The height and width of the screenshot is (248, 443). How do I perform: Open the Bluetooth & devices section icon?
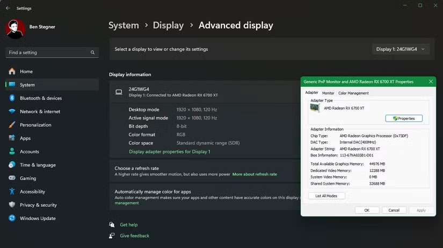[12, 98]
